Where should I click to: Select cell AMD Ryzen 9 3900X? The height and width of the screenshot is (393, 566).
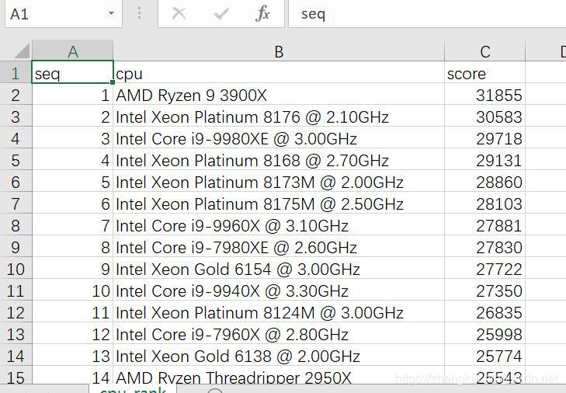pos(279,94)
